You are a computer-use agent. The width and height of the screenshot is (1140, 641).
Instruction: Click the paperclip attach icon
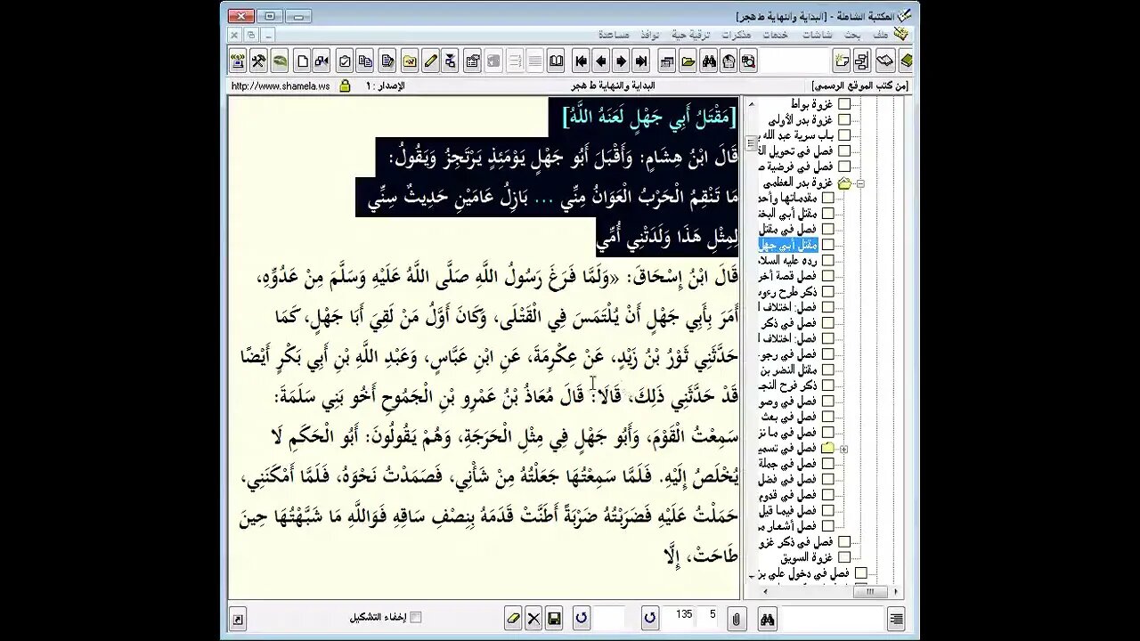coord(737,618)
